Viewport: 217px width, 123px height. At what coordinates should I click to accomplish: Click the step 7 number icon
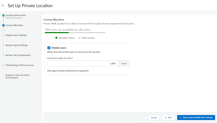coord(3,75)
